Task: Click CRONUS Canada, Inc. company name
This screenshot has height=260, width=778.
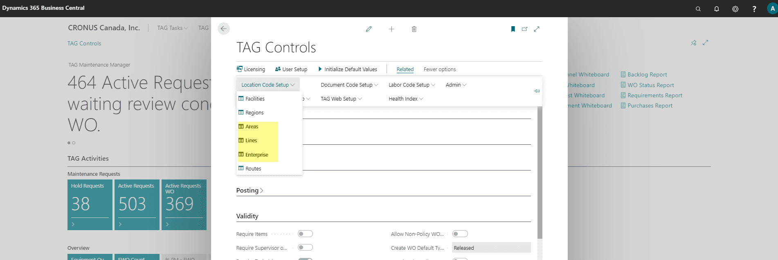Action: click(104, 28)
